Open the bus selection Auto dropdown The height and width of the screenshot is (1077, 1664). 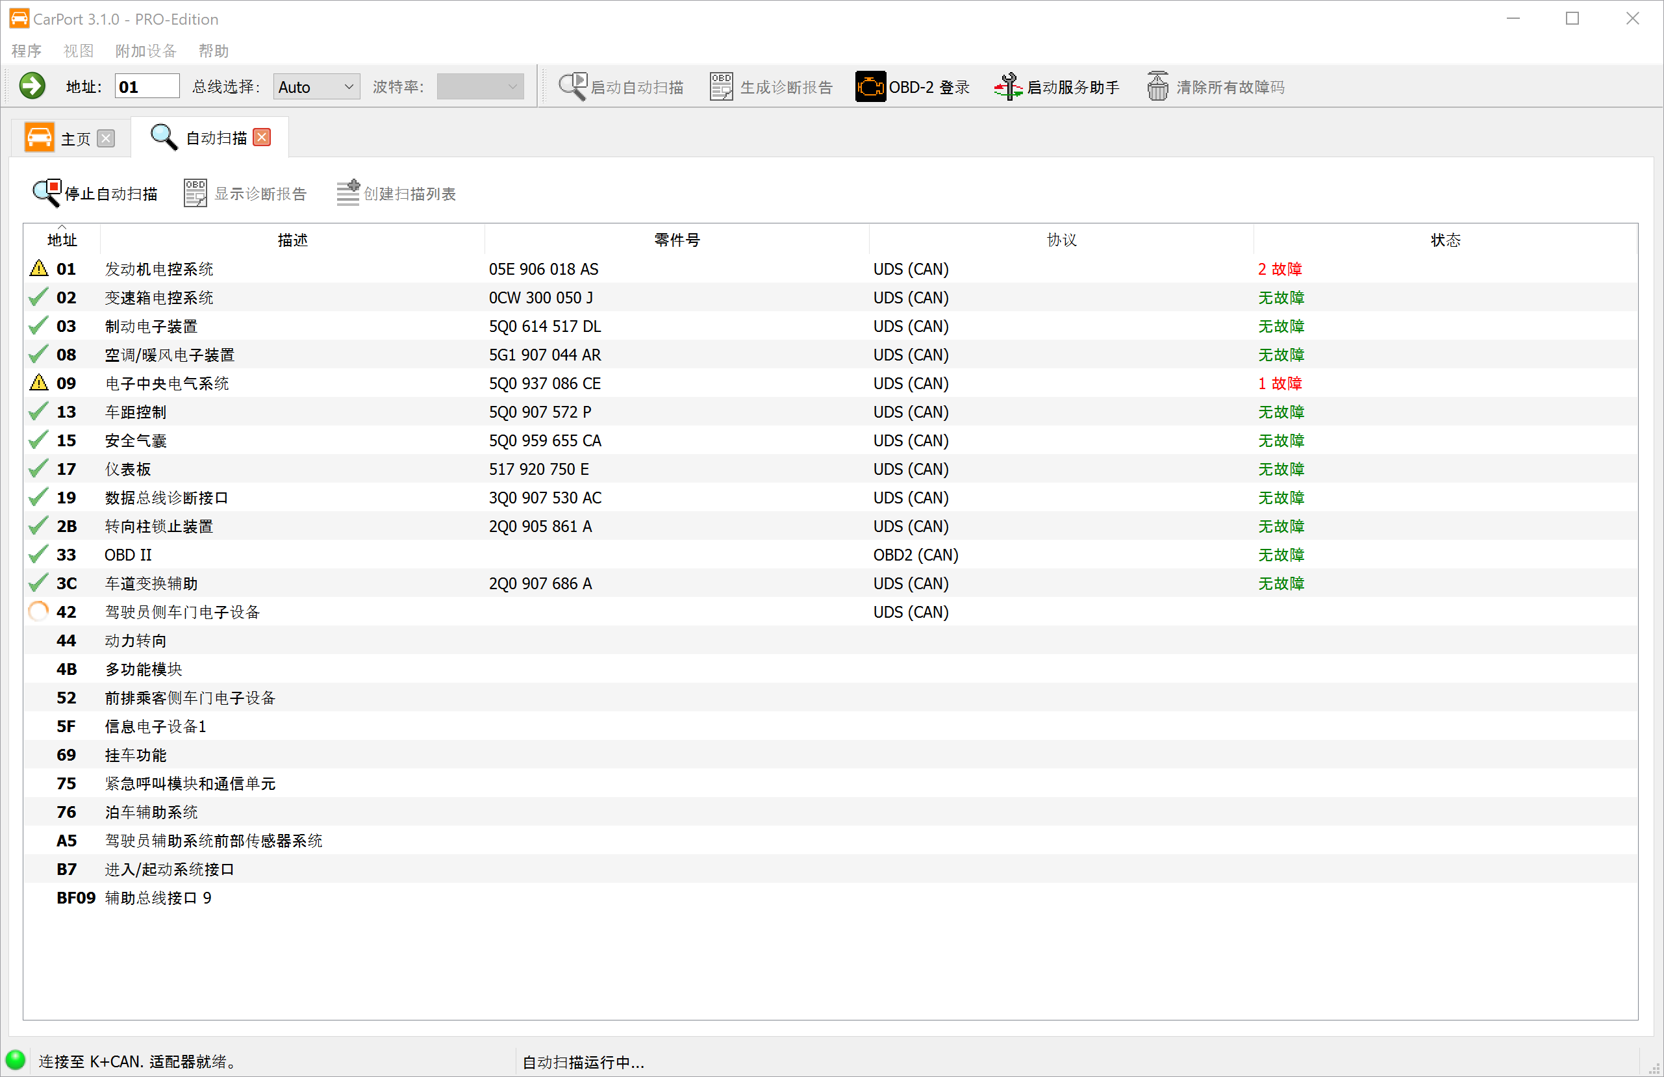pyautogui.click(x=317, y=87)
